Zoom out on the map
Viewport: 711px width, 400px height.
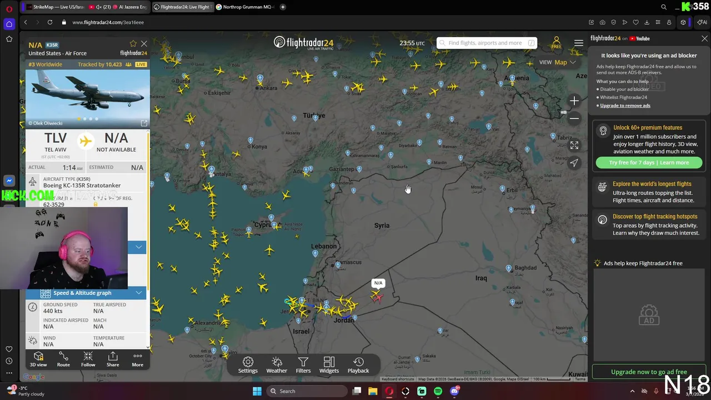pos(574,118)
